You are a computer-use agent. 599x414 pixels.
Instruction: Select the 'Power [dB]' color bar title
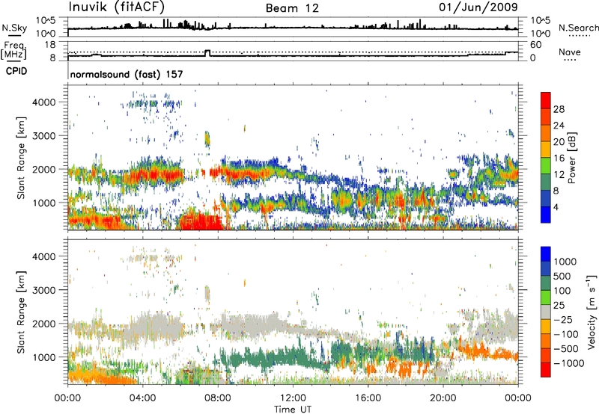point(571,158)
